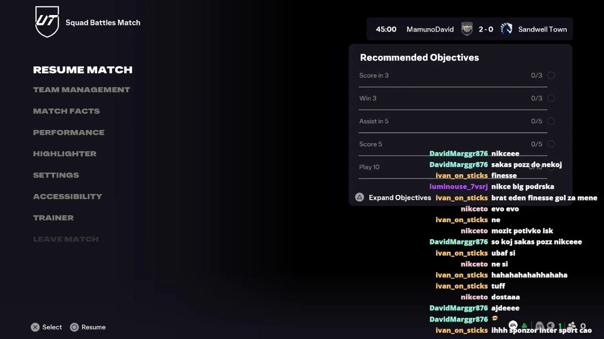Select Resume Match menu item

(83, 70)
